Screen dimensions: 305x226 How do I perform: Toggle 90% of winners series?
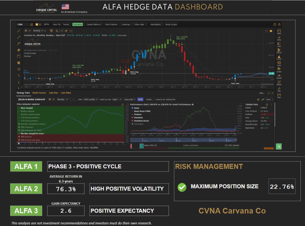[26, 127]
